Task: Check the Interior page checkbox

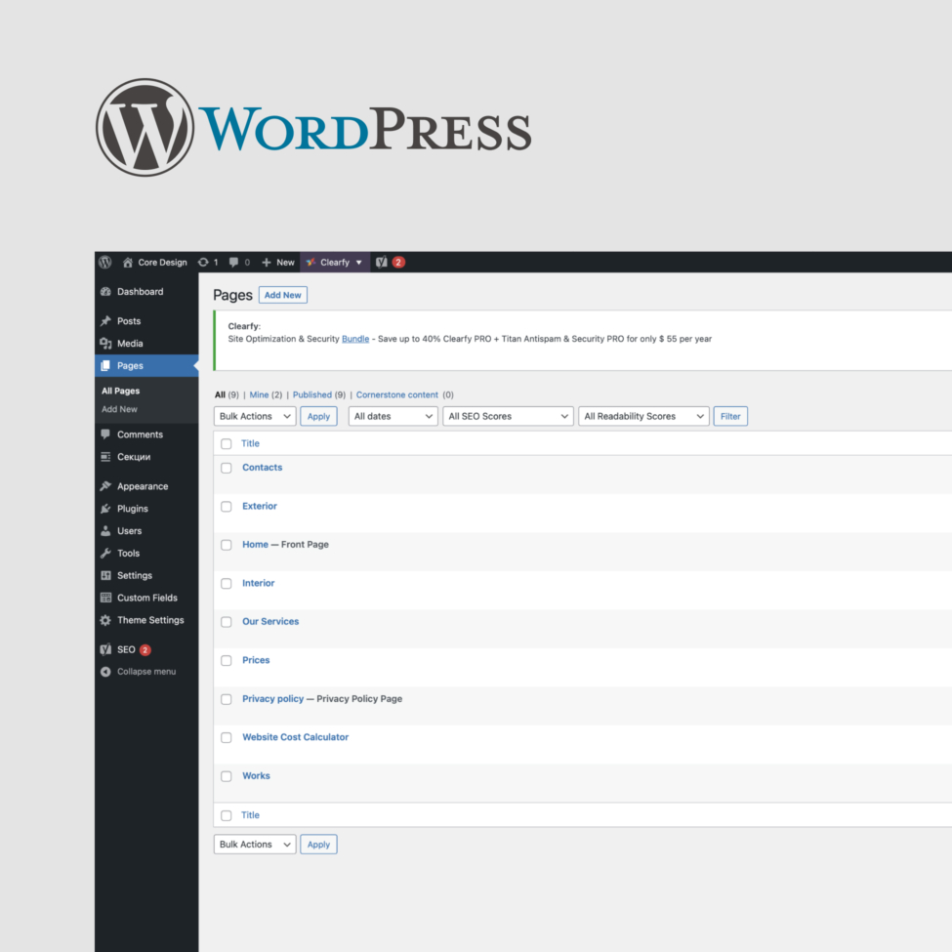Action: [x=227, y=584]
